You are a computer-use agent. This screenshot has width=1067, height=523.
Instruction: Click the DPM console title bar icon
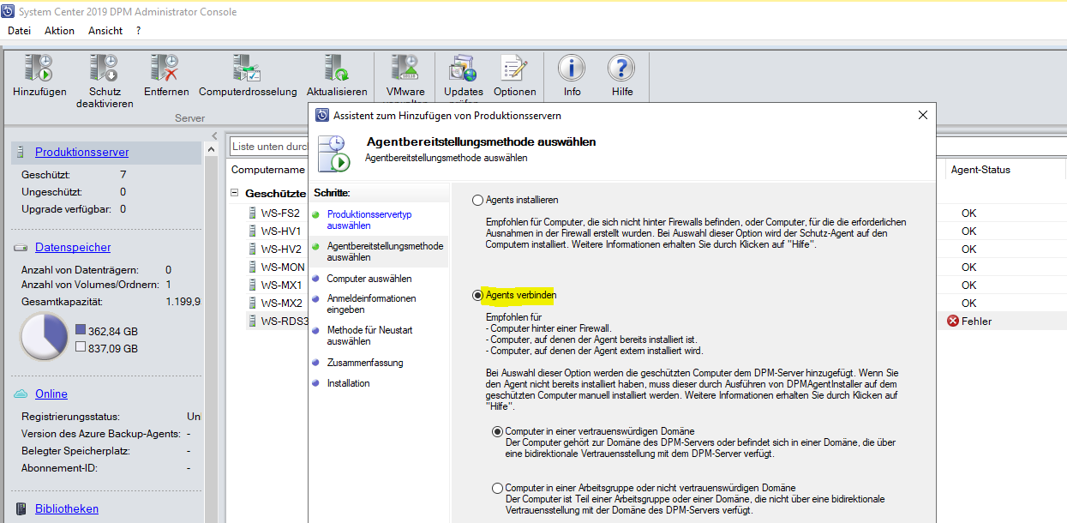pyautogui.click(x=9, y=11)
